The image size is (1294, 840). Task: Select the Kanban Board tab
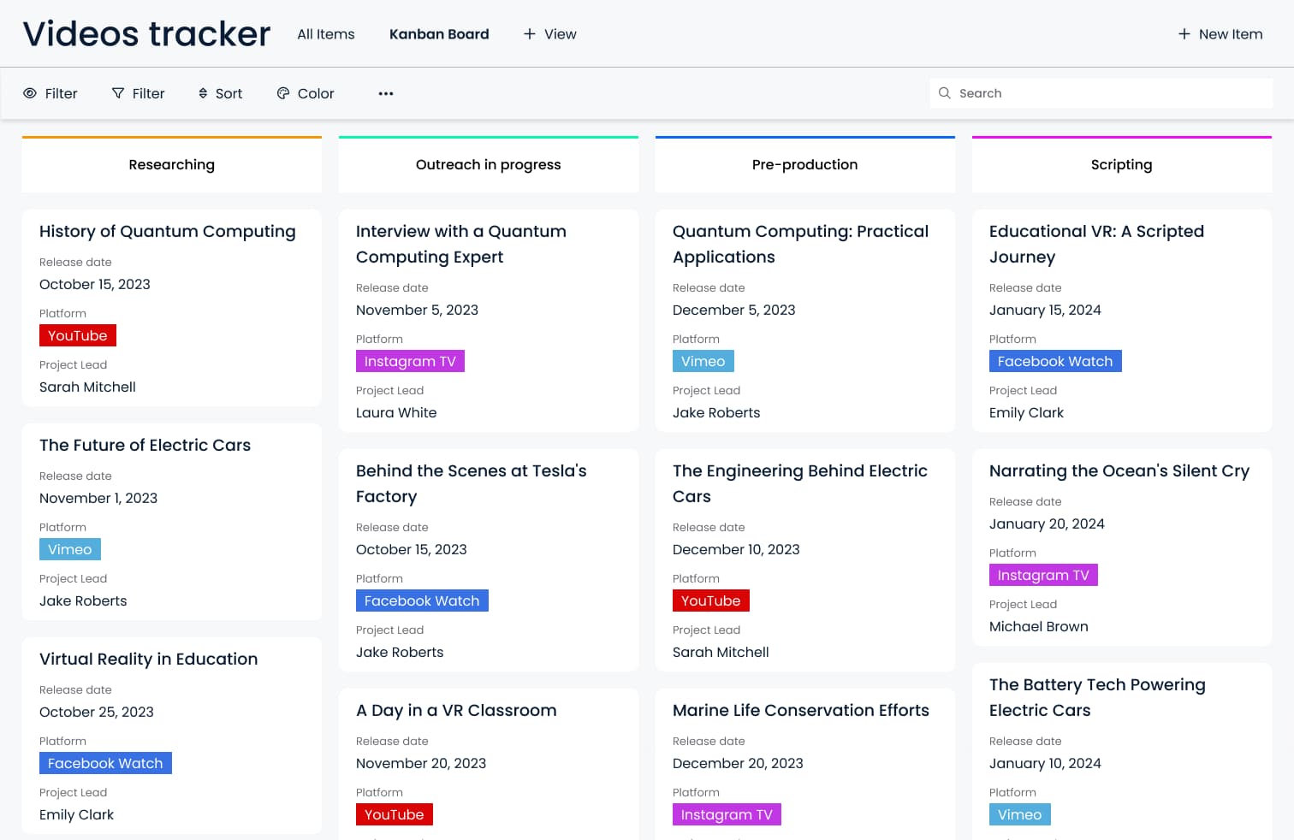pyautogui.click(x=439, y=34)
